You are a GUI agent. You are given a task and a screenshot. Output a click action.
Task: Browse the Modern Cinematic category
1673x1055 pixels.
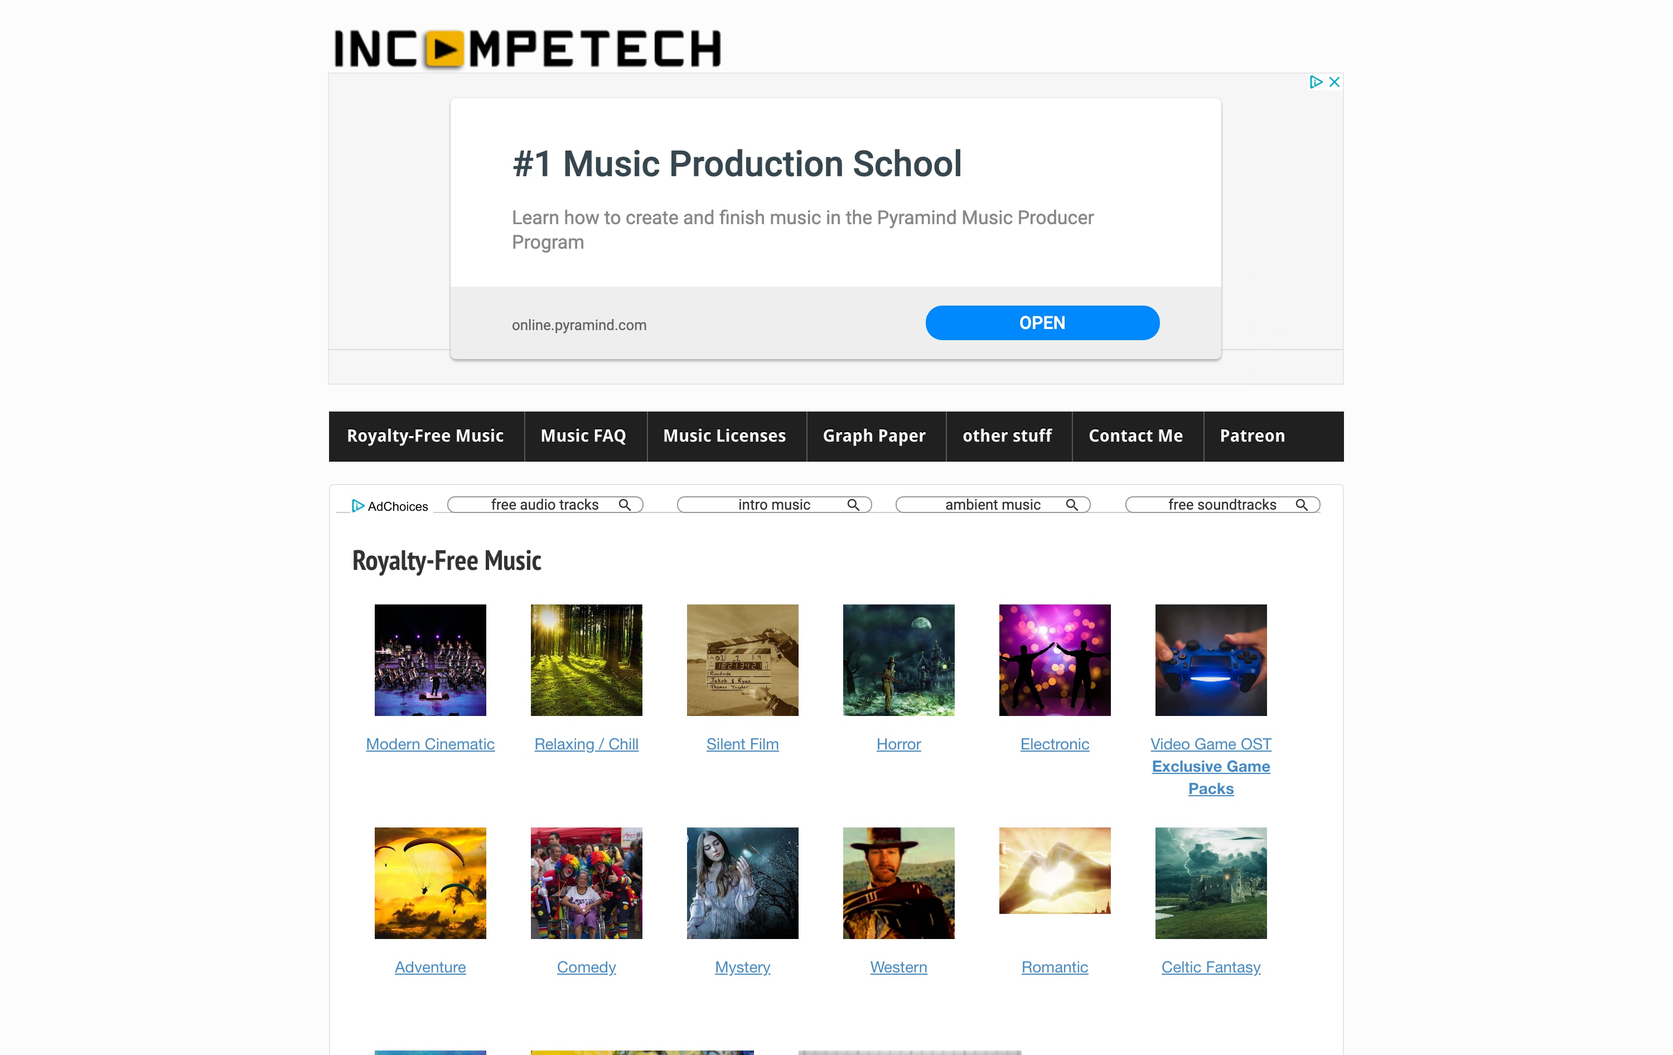pos(429,744)
